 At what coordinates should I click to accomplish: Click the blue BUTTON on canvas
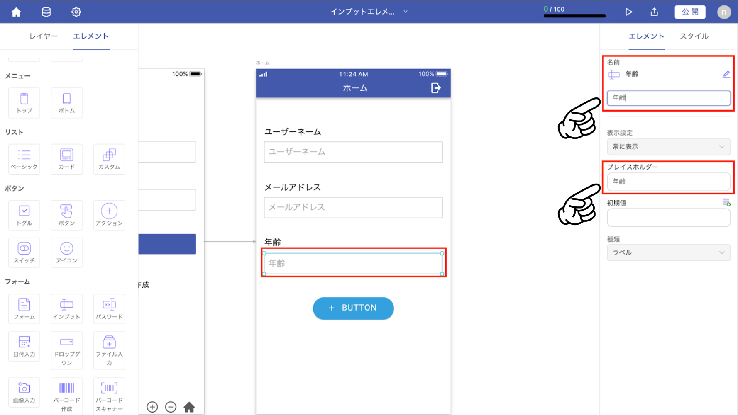[x=353, y=308]
